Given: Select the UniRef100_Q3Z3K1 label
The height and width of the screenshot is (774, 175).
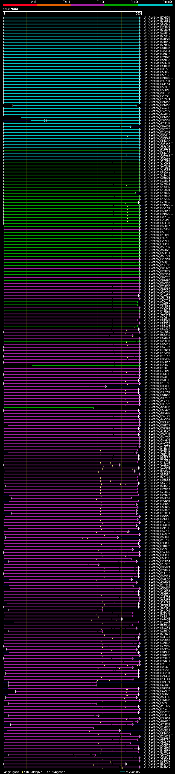Looking at the screenshot, I should (157, 51).
